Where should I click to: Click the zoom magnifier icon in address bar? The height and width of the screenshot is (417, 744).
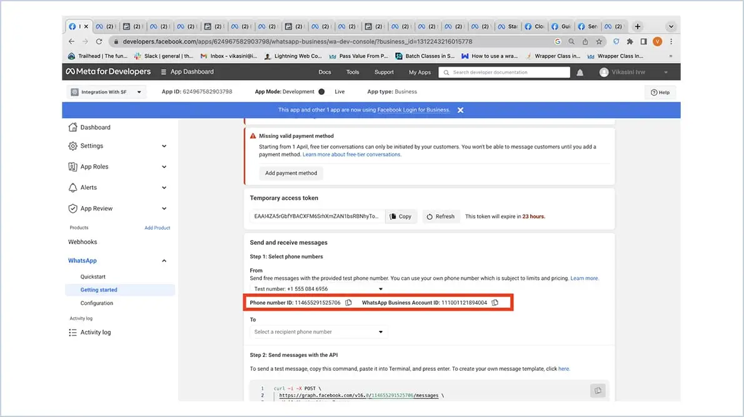pyautogui.click(x=571, y=42)
